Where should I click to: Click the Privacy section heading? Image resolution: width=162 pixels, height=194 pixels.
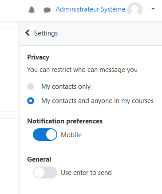pyautogui.click(x=38, y=57)
